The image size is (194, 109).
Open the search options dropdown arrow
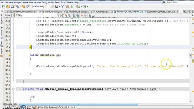[166, 2]
